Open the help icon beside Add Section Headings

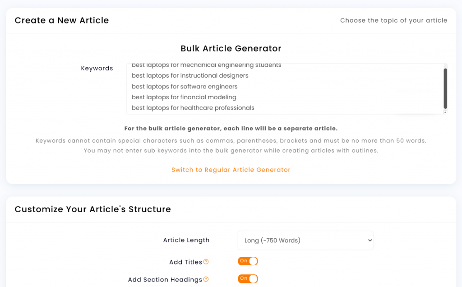pos(206,279)
